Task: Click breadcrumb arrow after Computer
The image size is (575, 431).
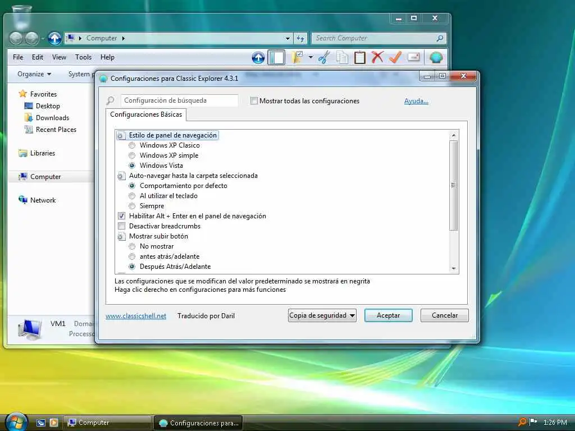Action: [x=124, y=38]
